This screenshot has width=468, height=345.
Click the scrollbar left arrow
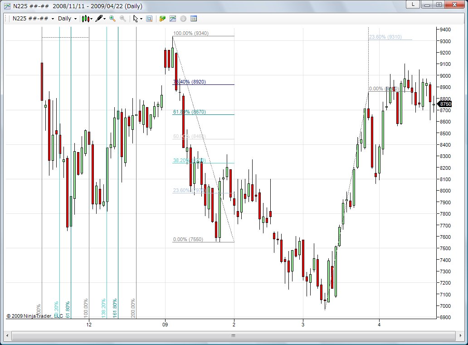pos(15,336)
